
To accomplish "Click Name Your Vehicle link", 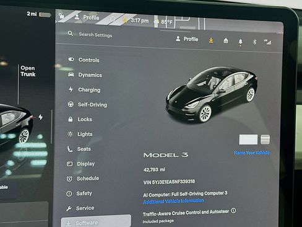I will (x=252, y=153).
